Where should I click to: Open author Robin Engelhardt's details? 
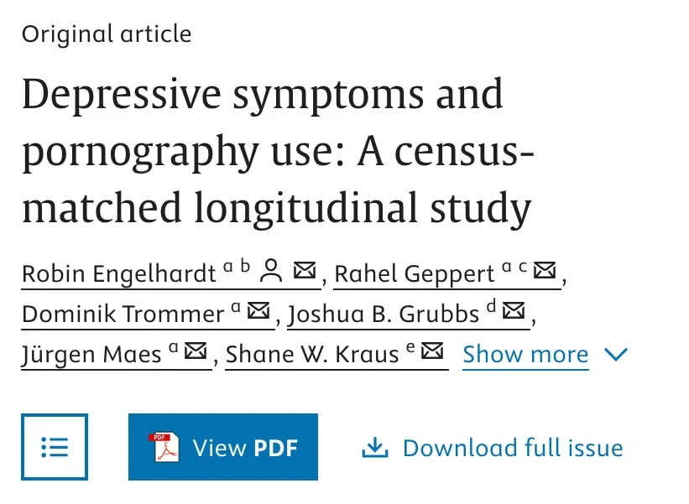(119, 274)
